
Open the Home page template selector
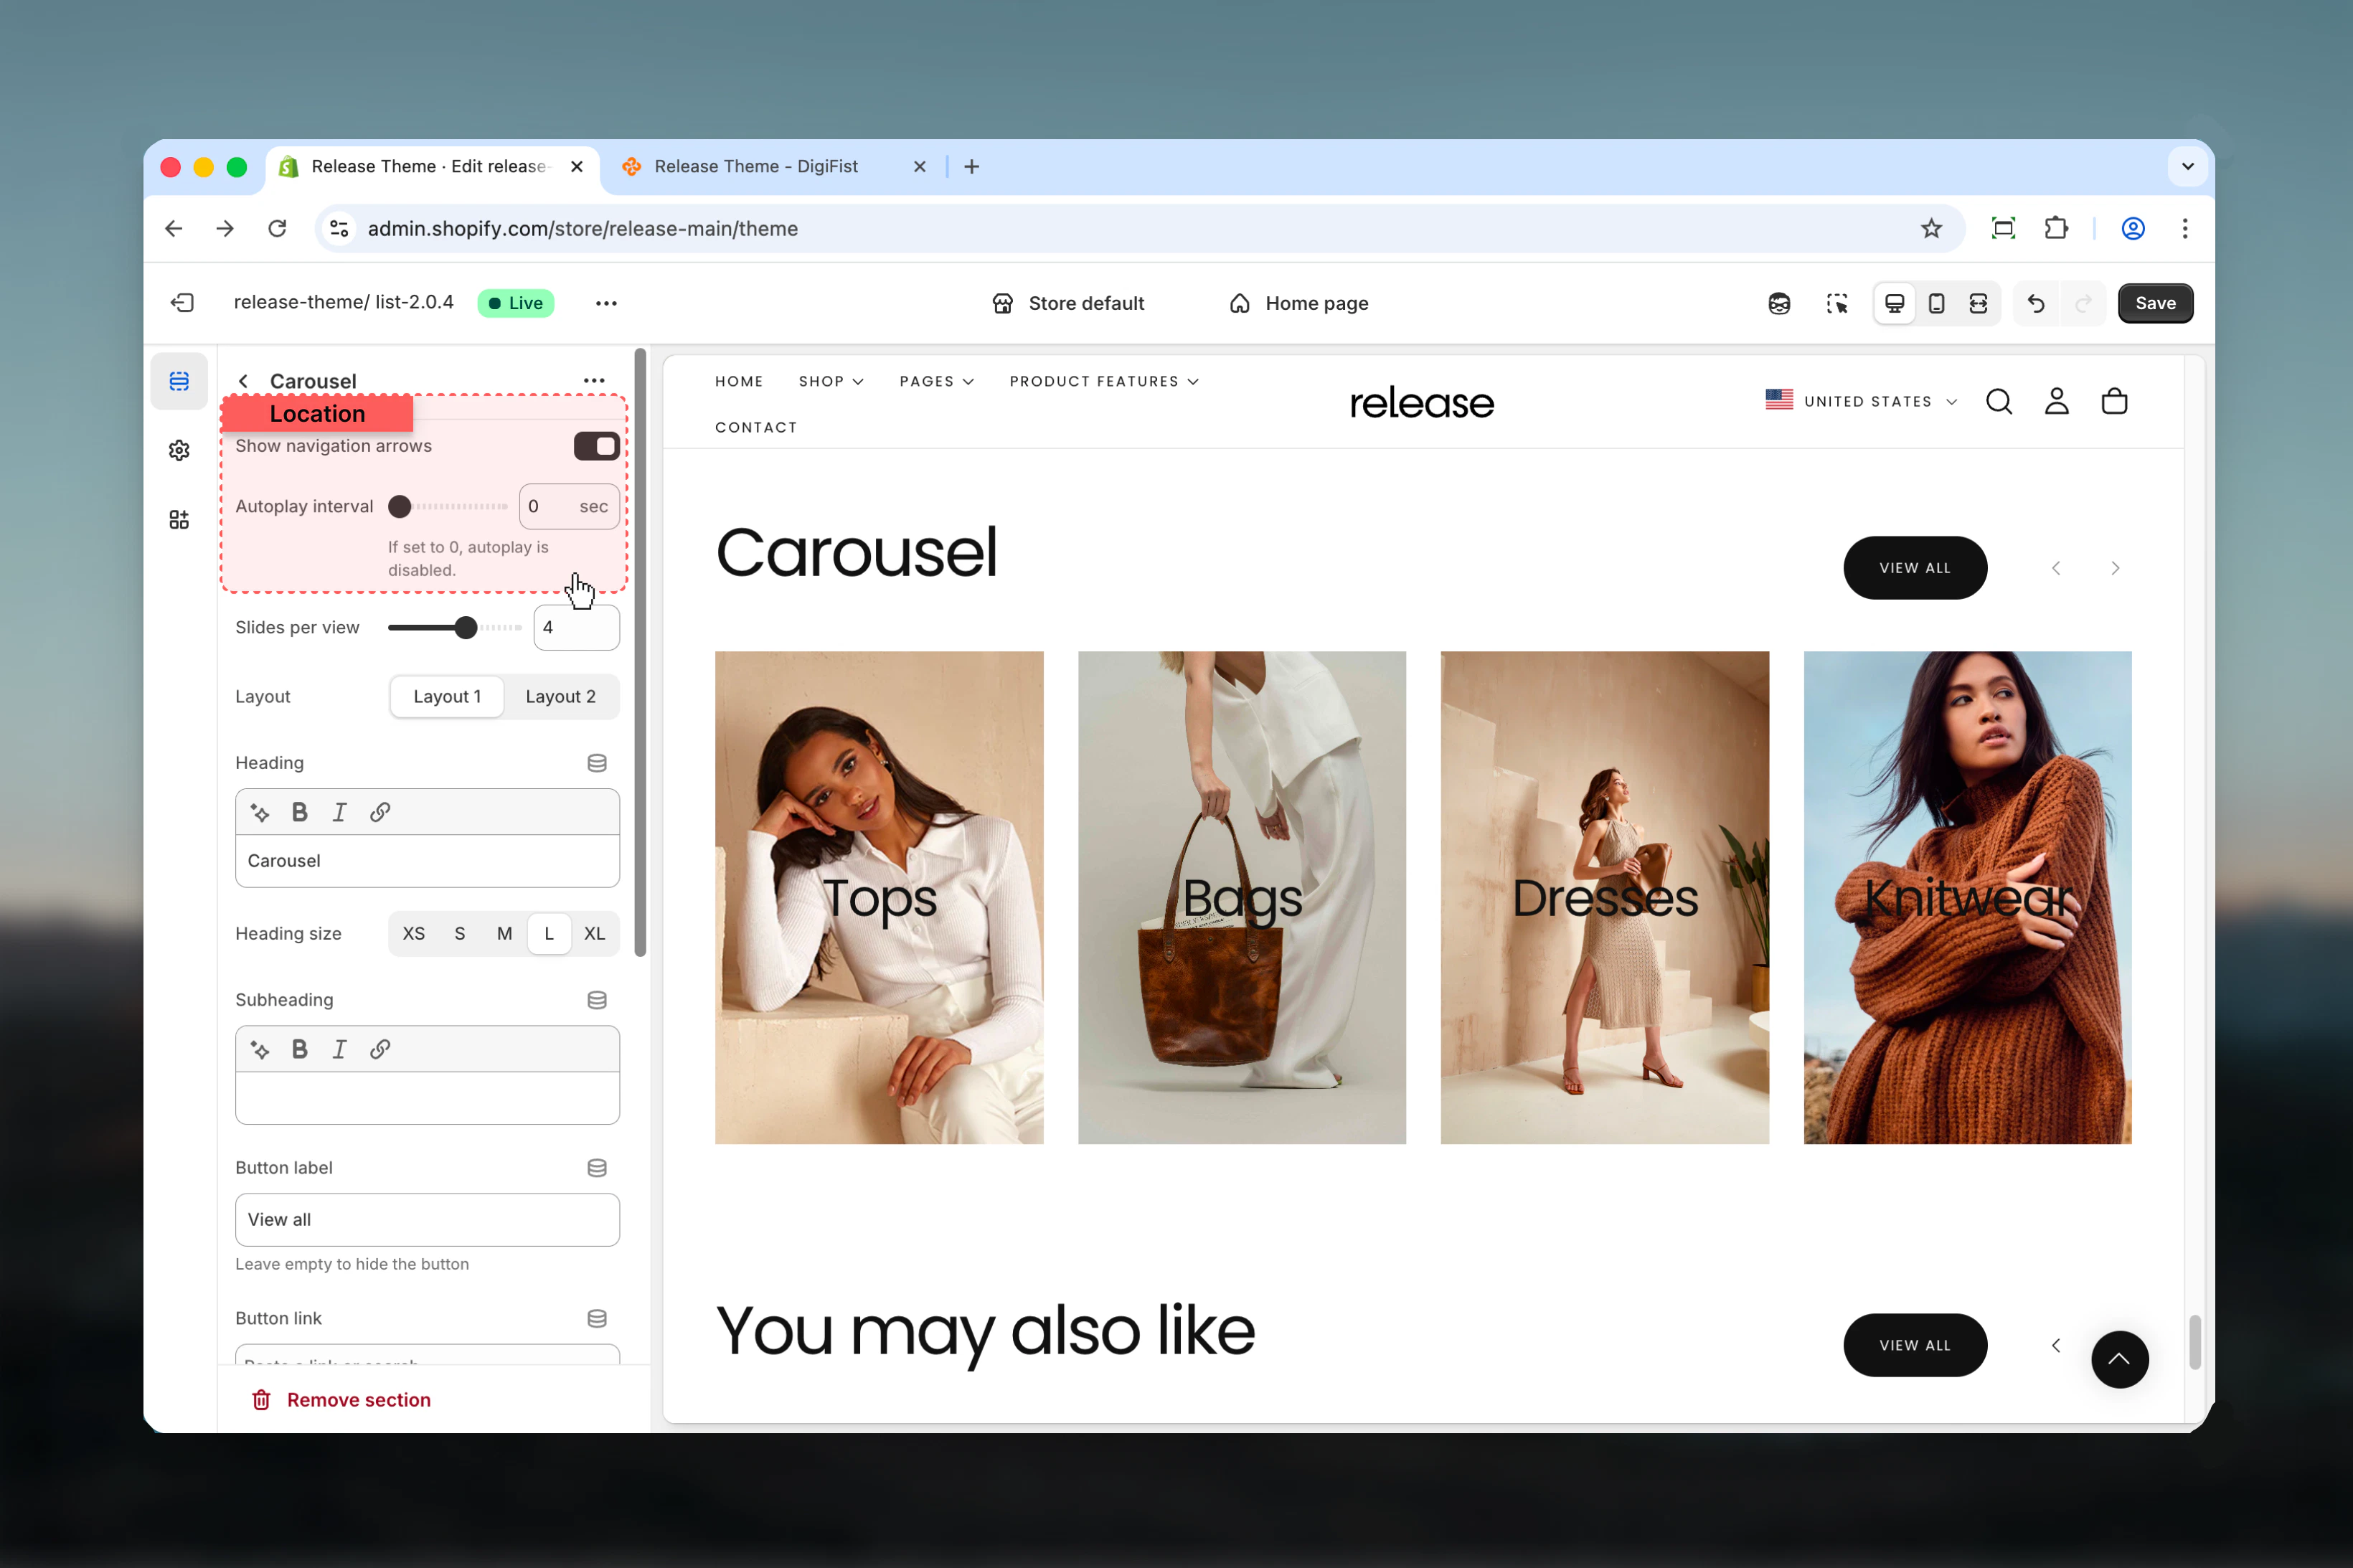tap(1298, 303)
